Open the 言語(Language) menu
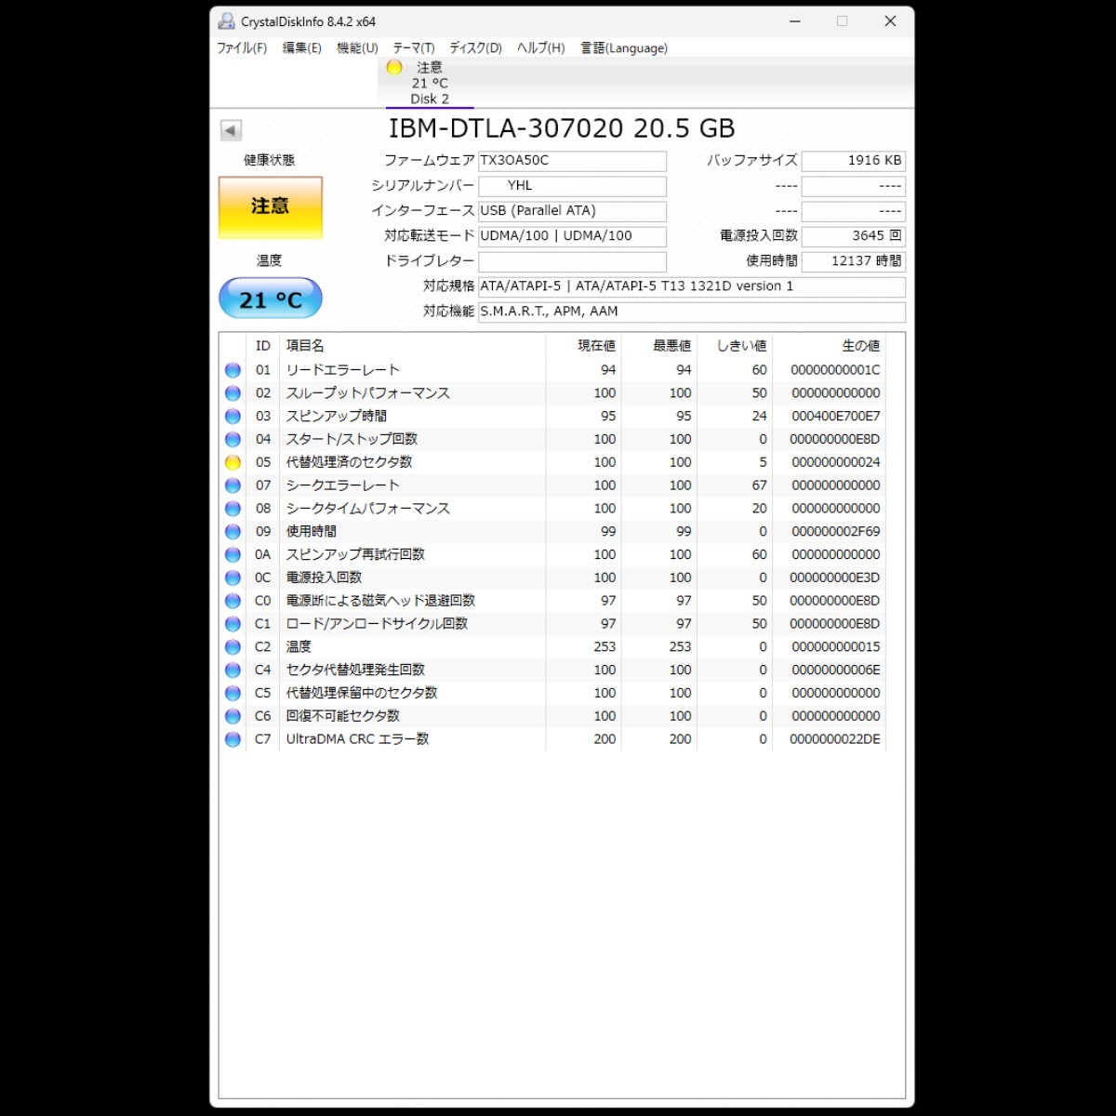The width and height of the screenshot is (1116, 1116). (x=624, y=48)
